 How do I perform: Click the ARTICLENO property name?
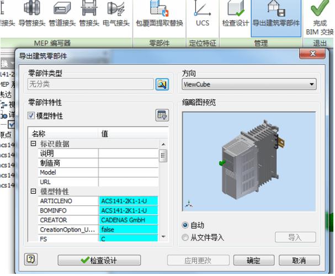tap(56, 201)
